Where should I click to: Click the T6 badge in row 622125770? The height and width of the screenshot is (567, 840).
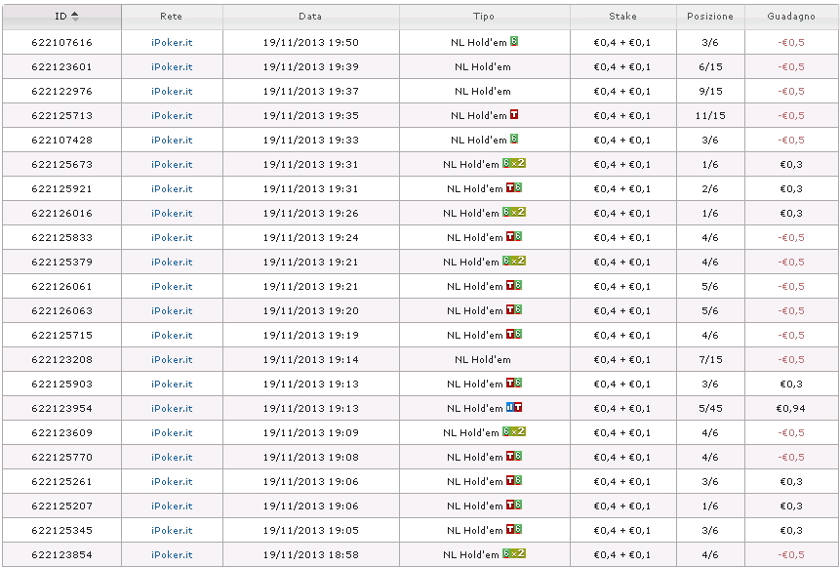point(514,456)
